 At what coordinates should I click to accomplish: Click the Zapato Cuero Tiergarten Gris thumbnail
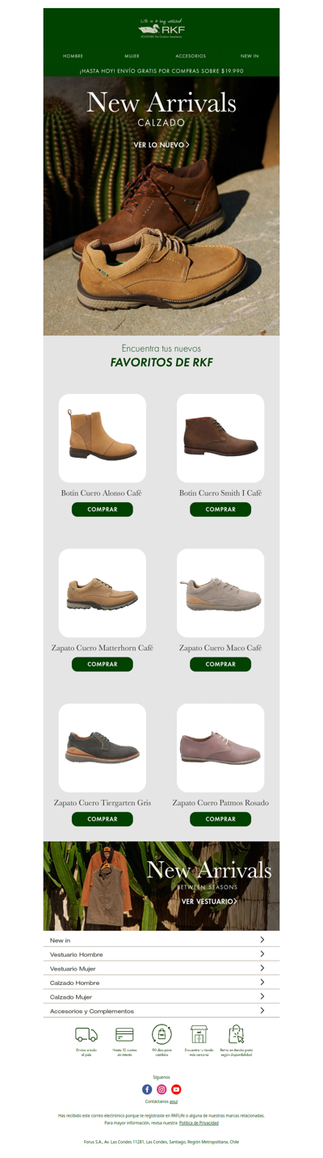point(103,748)
